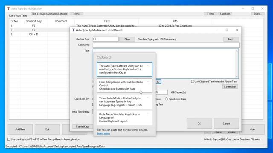Paste the Auto Typer Software Utility clipboard entry
Viewport: 273px width, 153px height.
click(x=124, y=69)
